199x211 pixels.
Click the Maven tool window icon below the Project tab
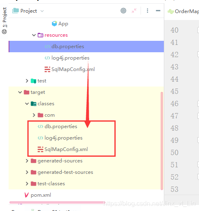(x=4, y=32)
